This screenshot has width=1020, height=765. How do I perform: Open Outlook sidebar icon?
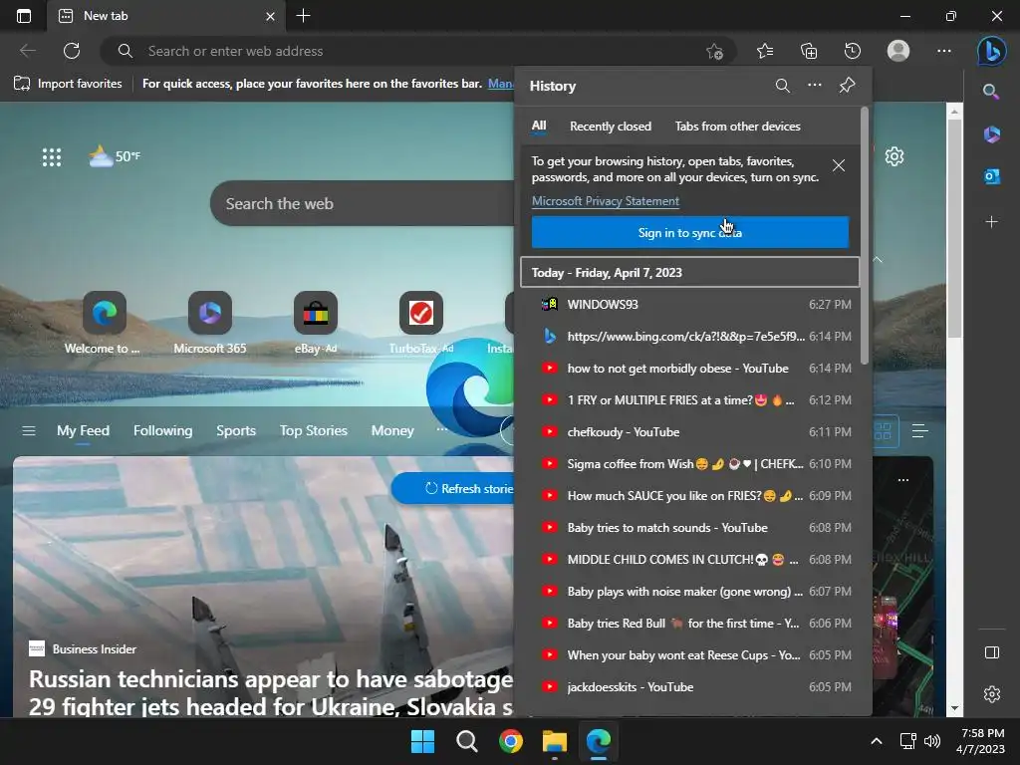(x=991, y=176)
